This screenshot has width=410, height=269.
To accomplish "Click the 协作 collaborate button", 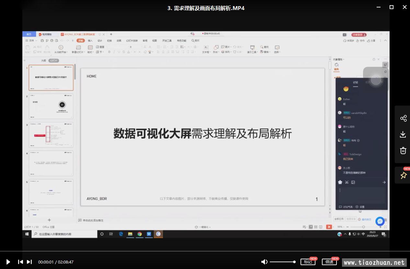I will point(360,41).
